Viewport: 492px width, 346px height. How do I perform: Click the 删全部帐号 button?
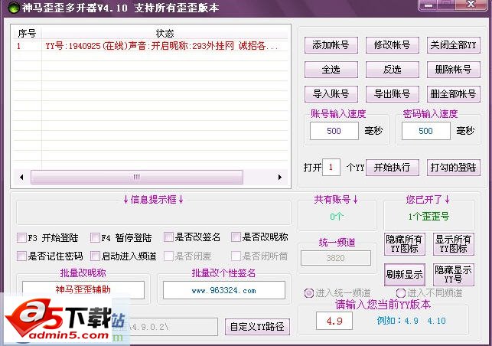[x=454, y=94]
